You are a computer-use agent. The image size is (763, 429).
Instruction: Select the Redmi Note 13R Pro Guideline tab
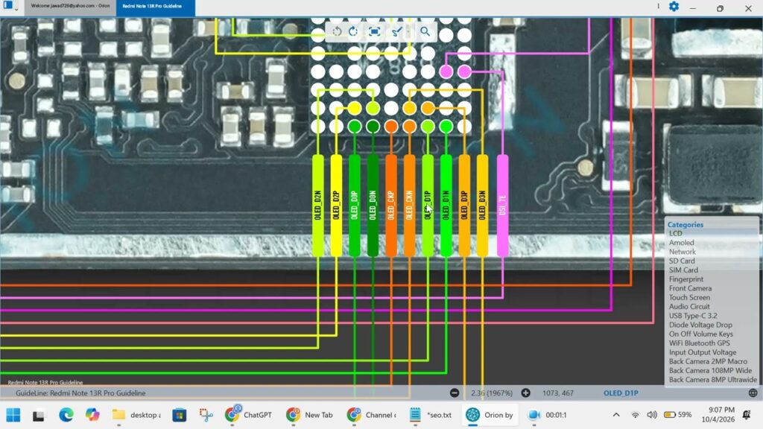pyautogui.click(x=155, y=6)
